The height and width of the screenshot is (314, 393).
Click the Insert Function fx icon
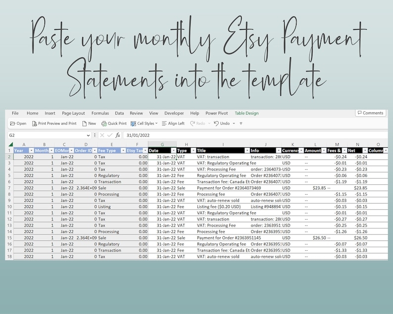(x=118, y=135)
